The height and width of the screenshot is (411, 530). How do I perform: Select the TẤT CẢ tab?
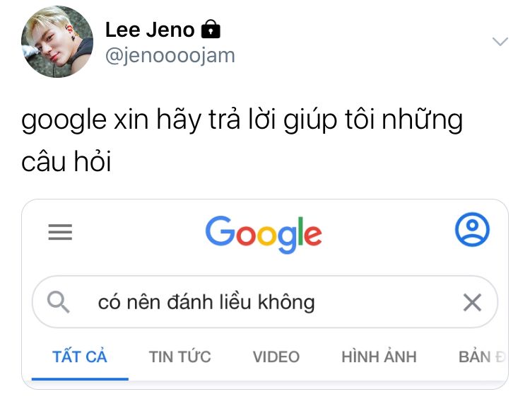[x=80, y=357]
